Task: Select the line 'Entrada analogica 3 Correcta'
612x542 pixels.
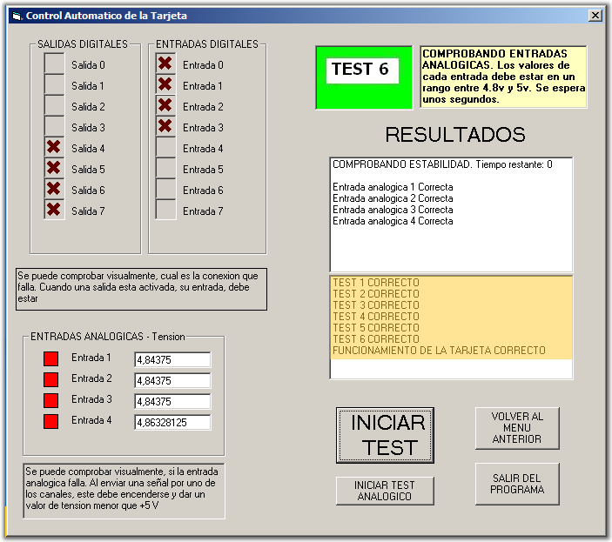Action: 393,210
